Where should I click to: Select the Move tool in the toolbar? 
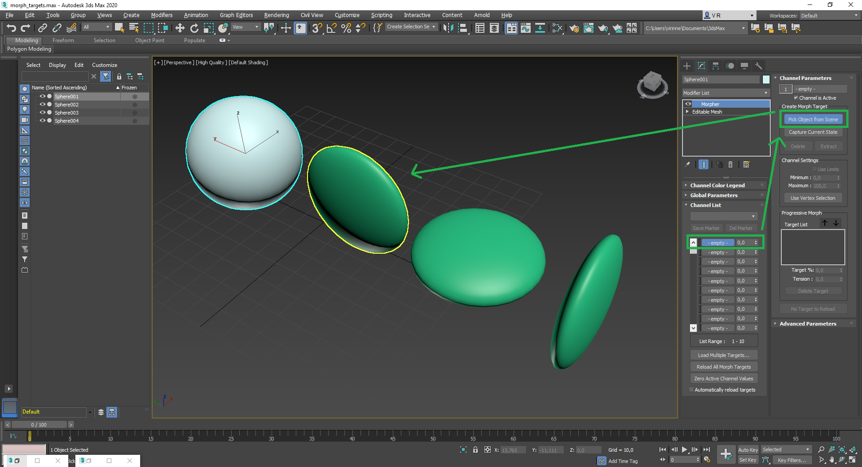pos(180,28)
